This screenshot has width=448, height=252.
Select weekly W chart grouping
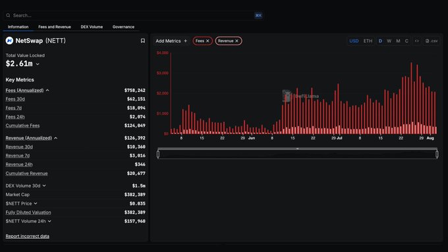(x=389, y=41)
